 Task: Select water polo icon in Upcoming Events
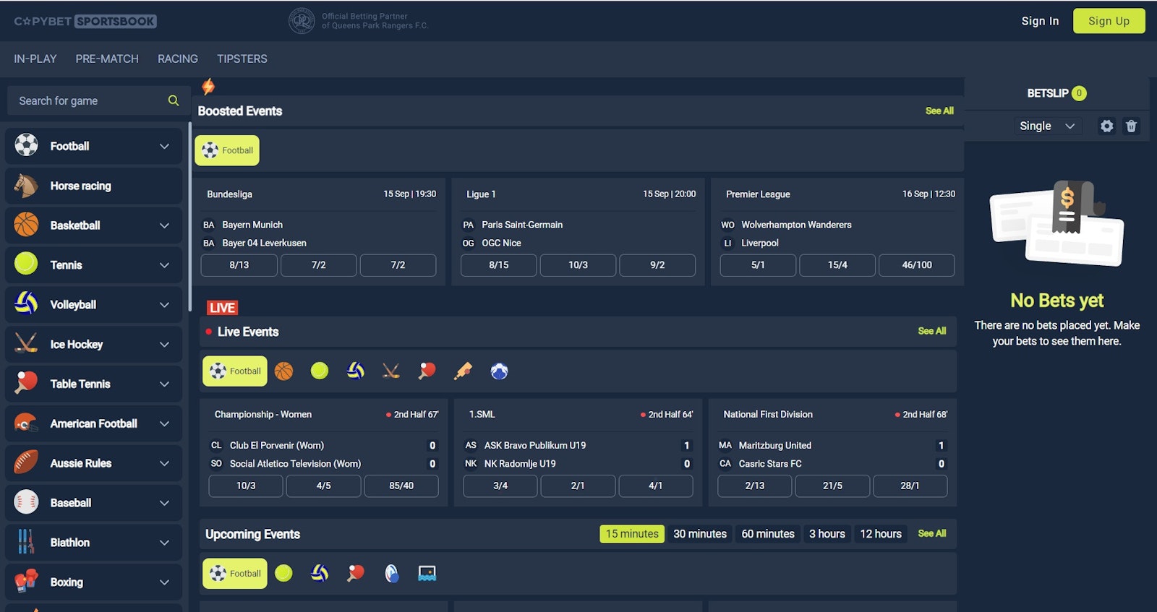click(x=427, y=574)
